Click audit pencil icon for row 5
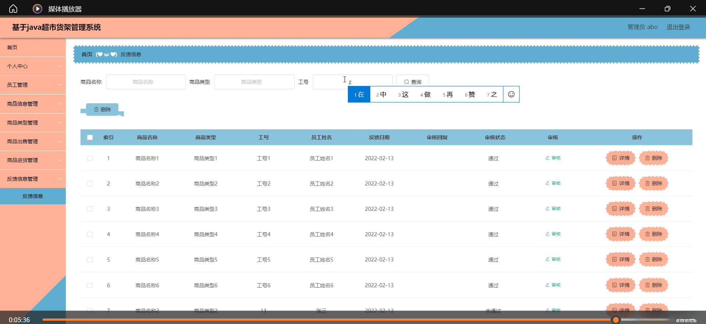Viewport: 706px width, 324px height. coord(548,259)
